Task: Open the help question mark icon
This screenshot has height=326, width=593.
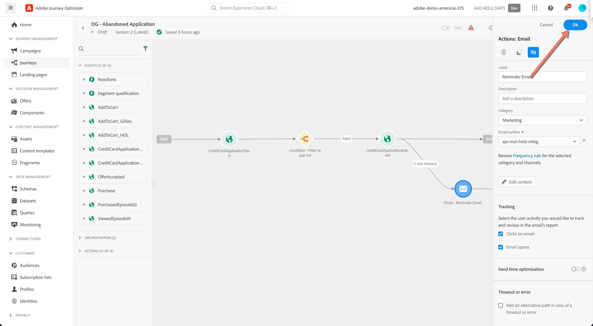Action: click(550, 8)
